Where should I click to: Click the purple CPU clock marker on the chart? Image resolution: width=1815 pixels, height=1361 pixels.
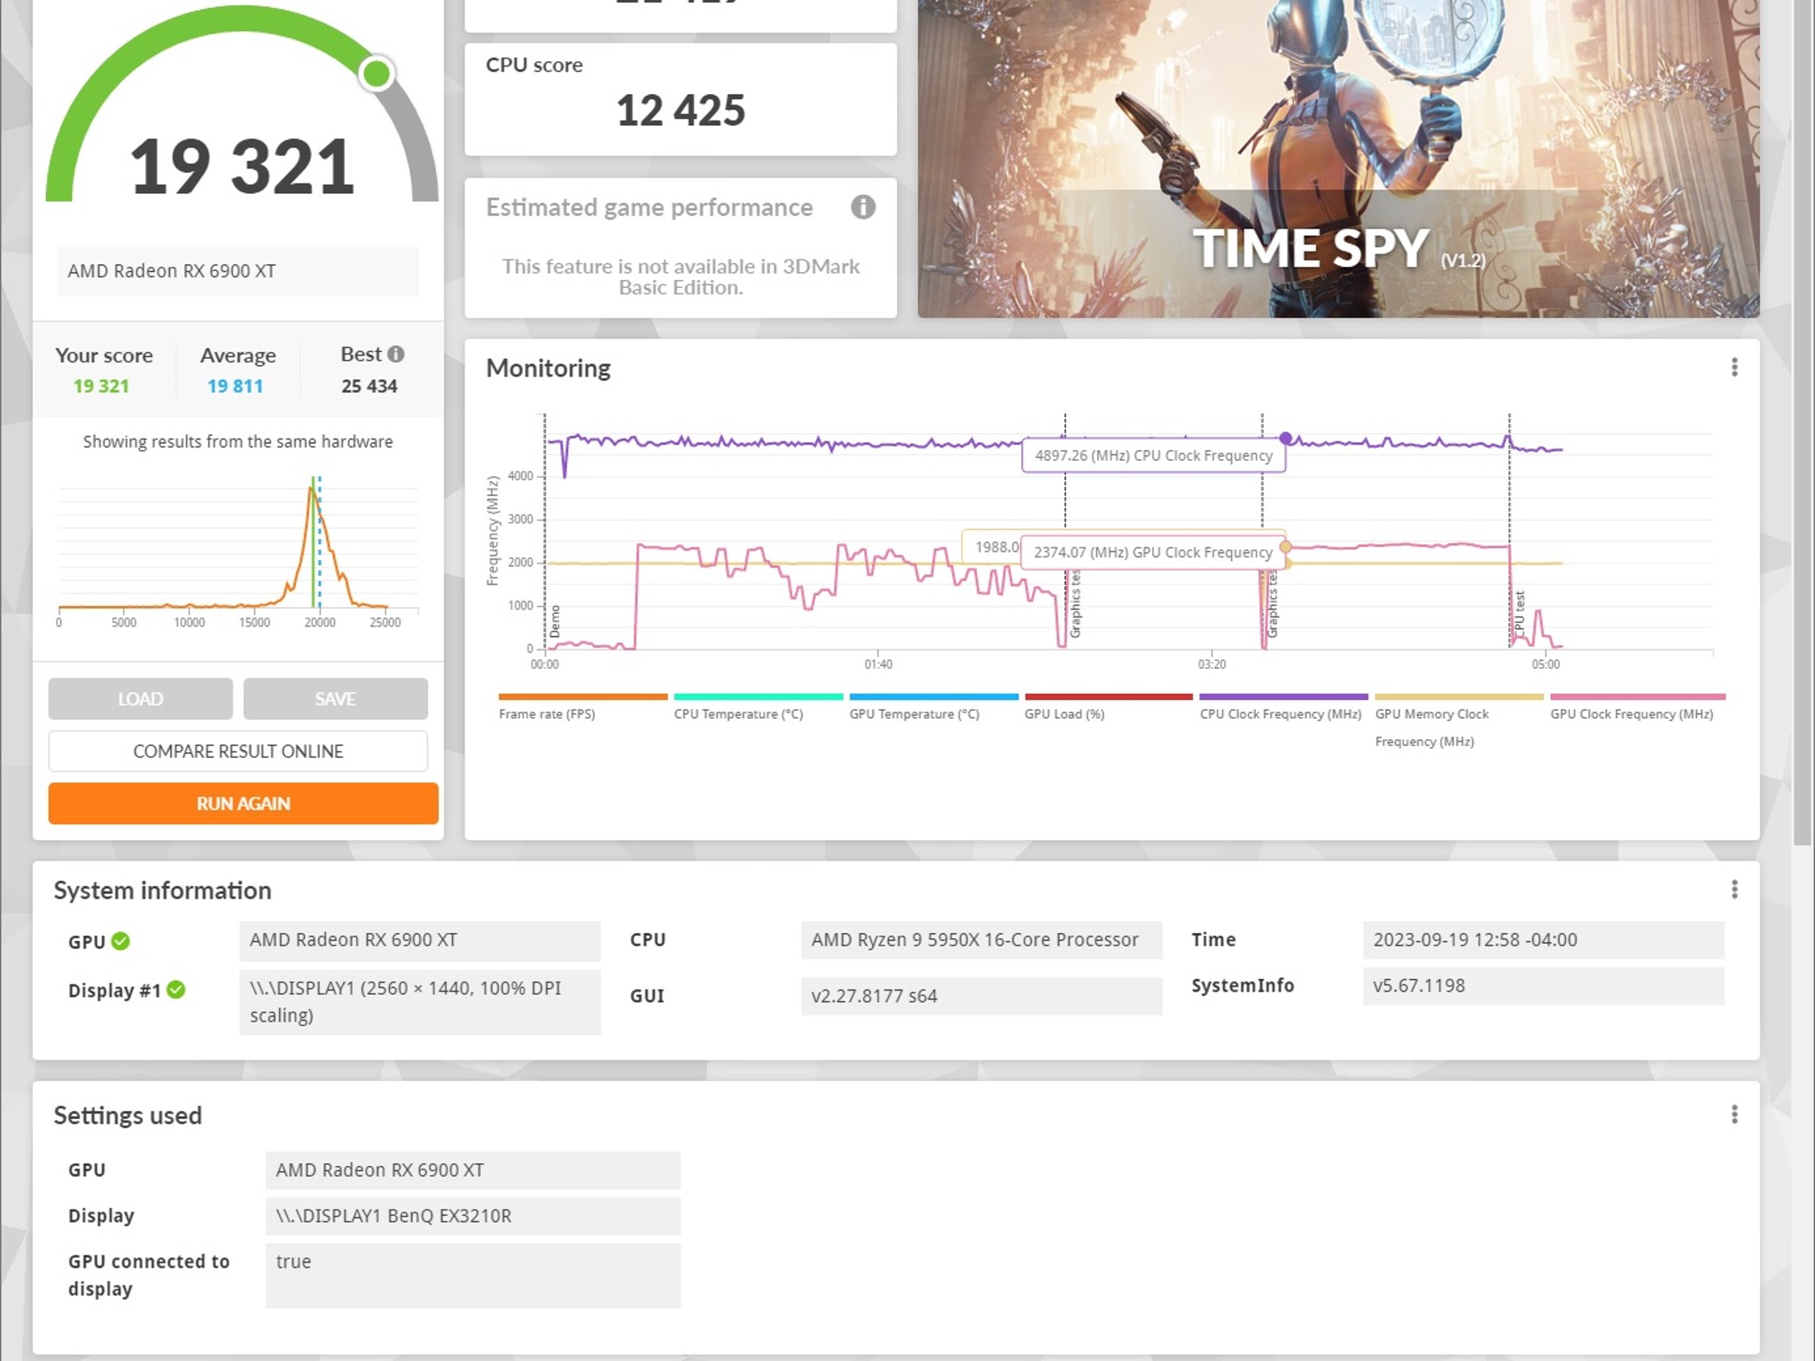(1286, 439)
